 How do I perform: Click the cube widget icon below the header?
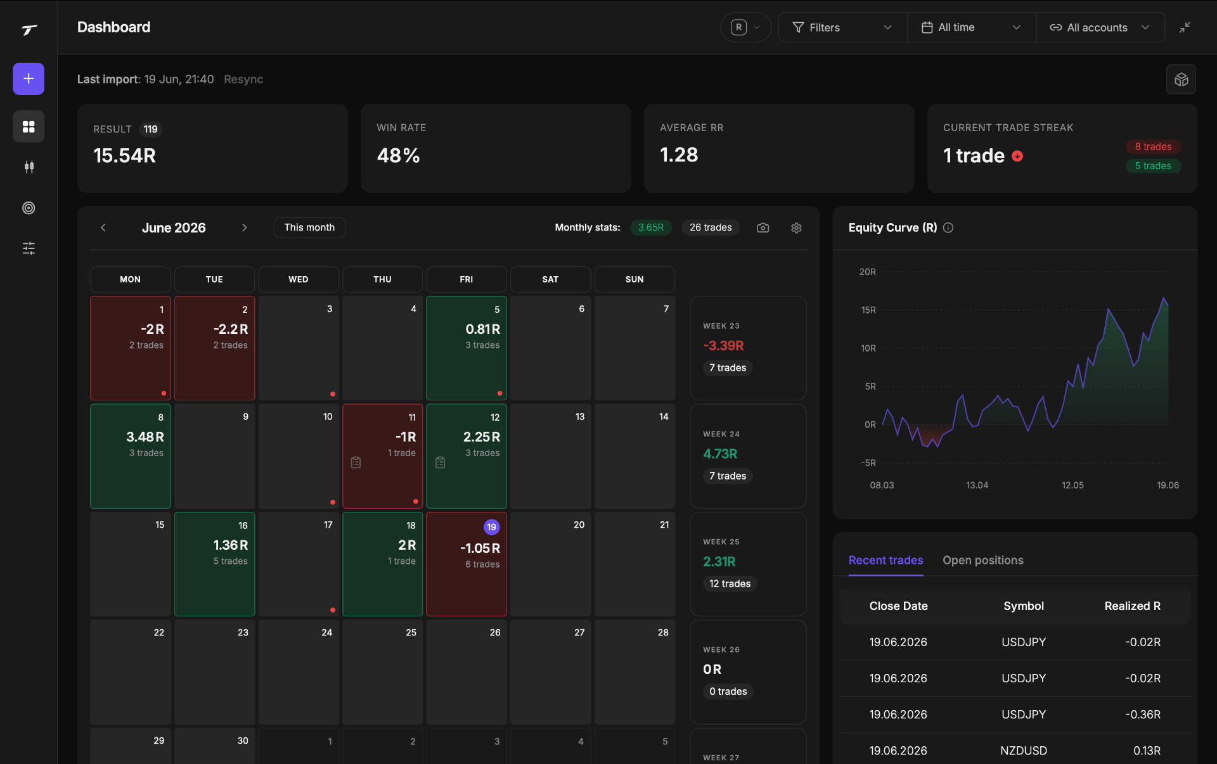point(1181,79)
